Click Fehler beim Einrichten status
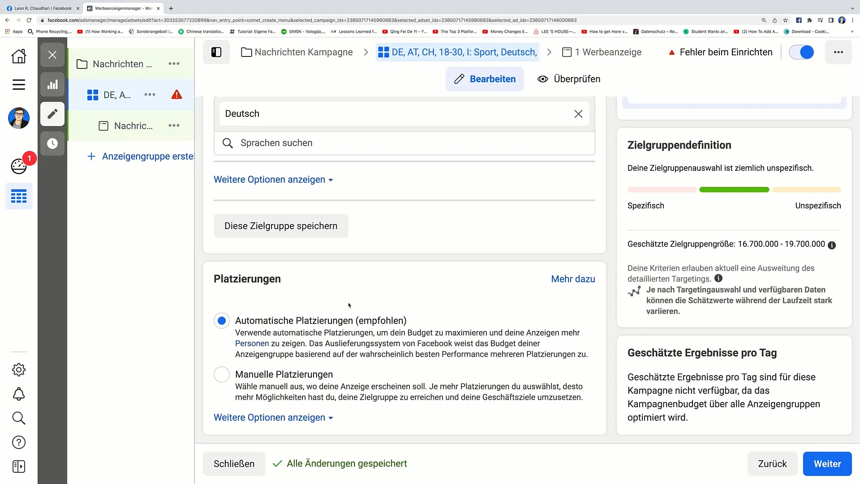The image size is (860, 484). tap(720, 52)
